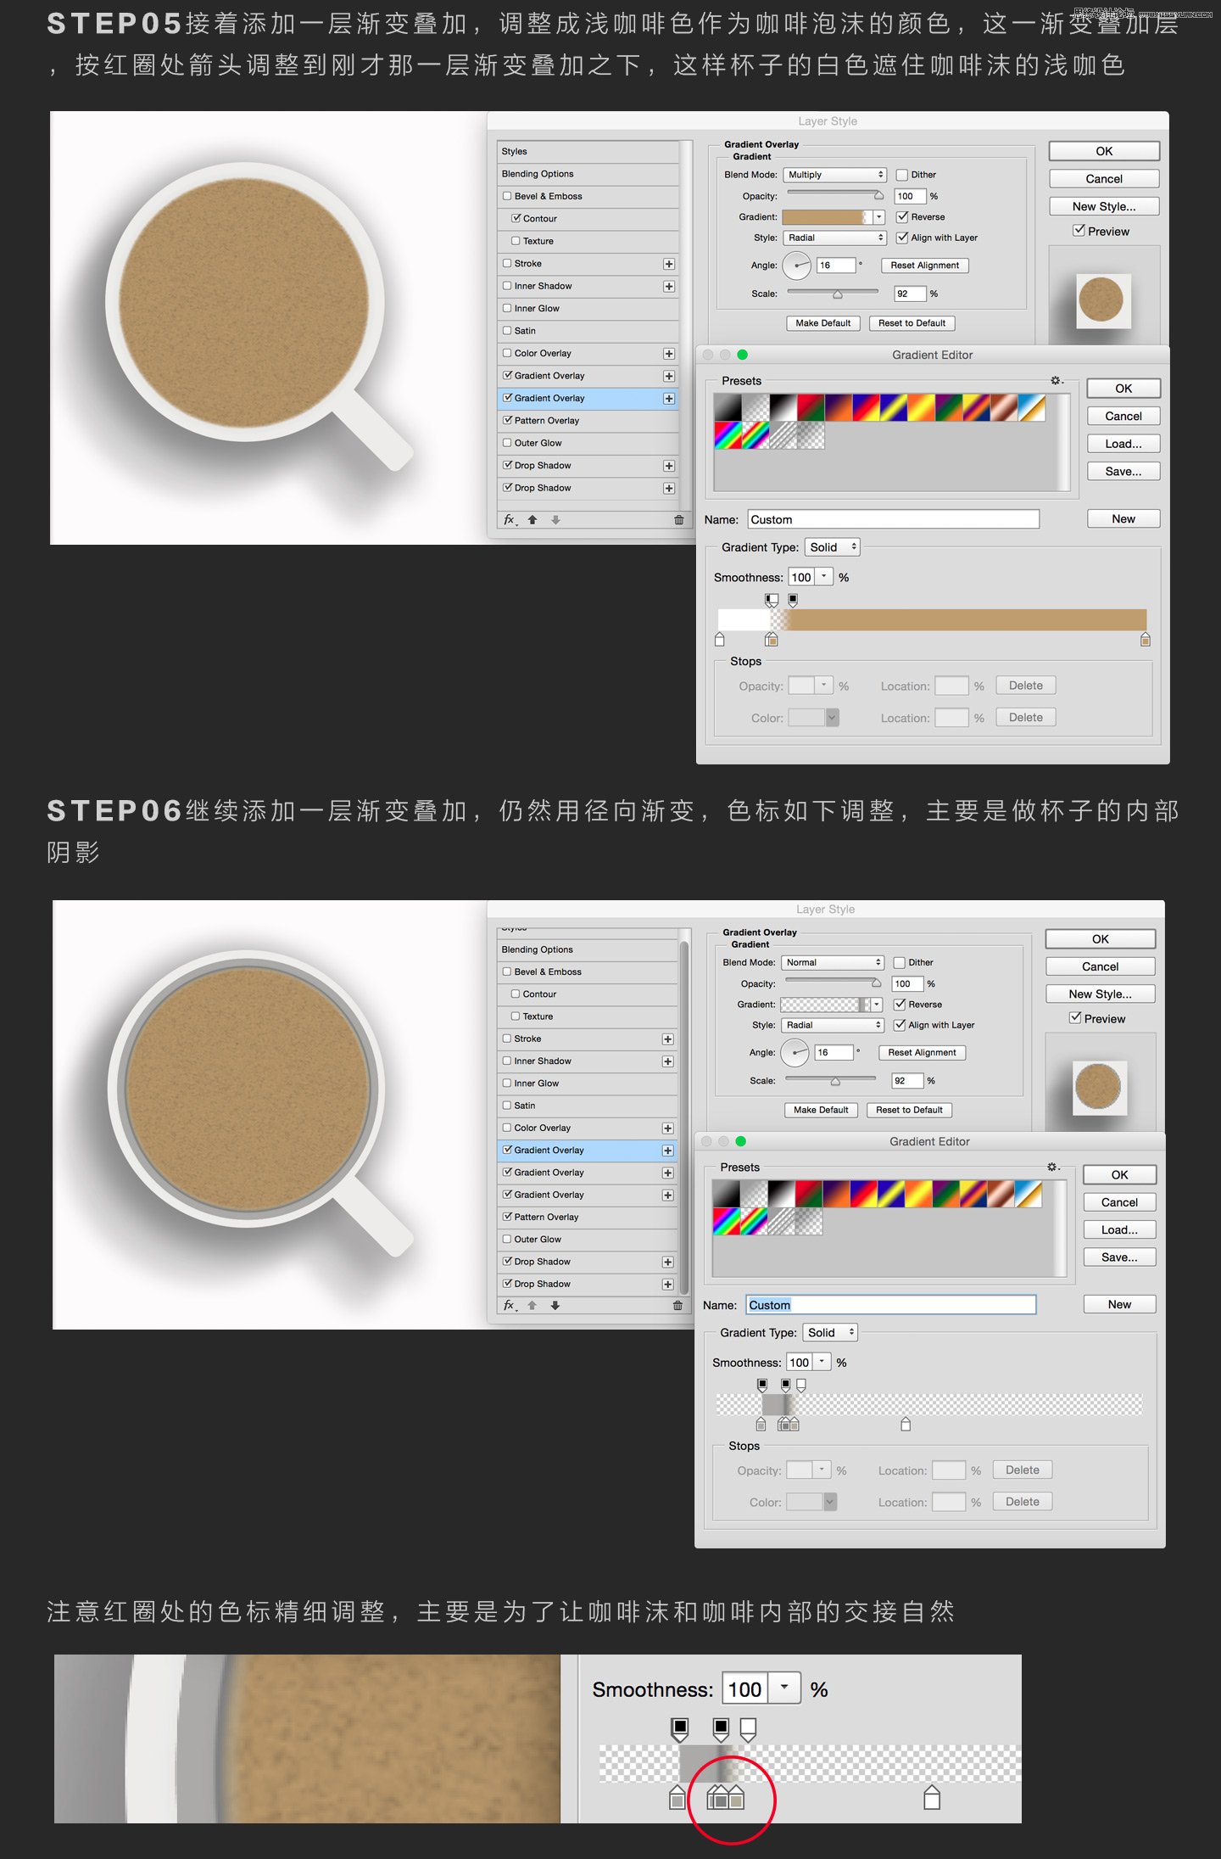The height and width of the screenshot is (1859, 1221).
Task: Uncheck Pattern Overlay in STEP05 dialog
Action: (x=507, y=421)
